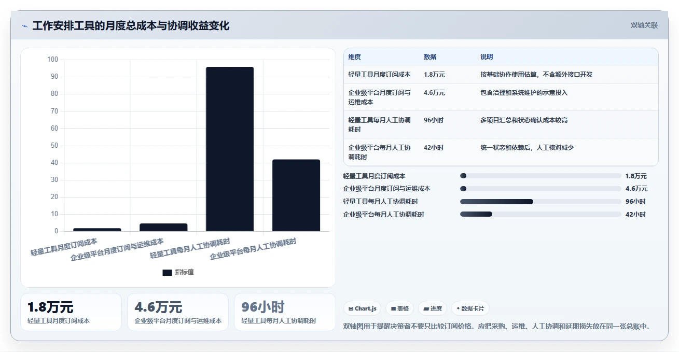Click progress label 企业级平台月度订阅与运维成本
679x352 pixels.
coord(387,189)
